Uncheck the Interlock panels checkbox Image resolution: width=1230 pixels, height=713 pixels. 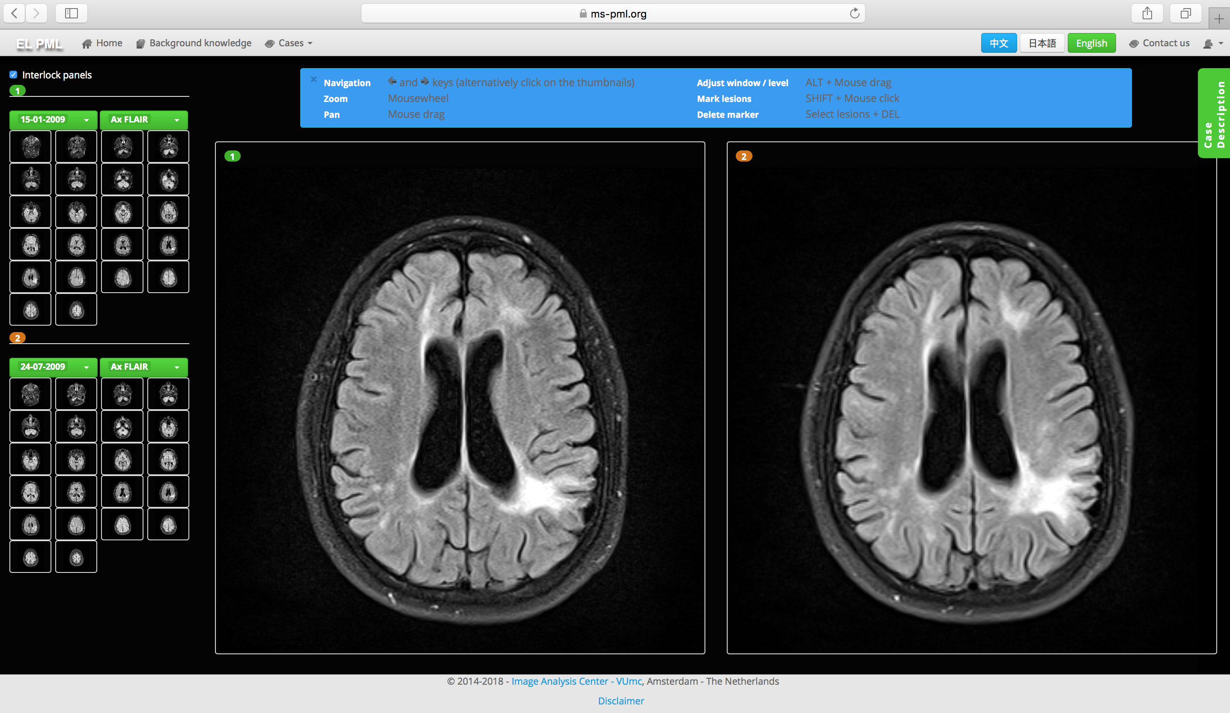[x=14, y=75]
